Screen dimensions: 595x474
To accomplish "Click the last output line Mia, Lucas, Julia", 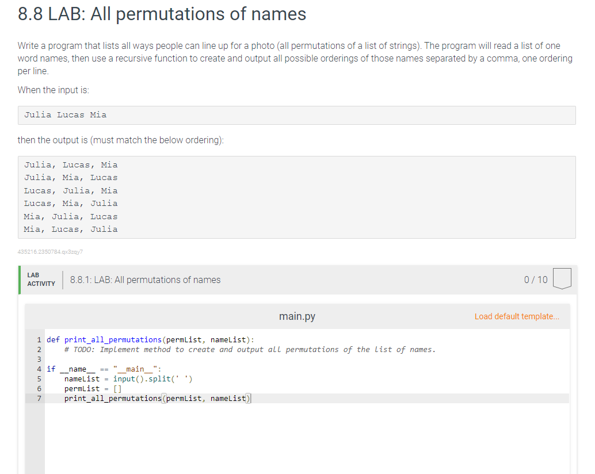I will point(71,229).
